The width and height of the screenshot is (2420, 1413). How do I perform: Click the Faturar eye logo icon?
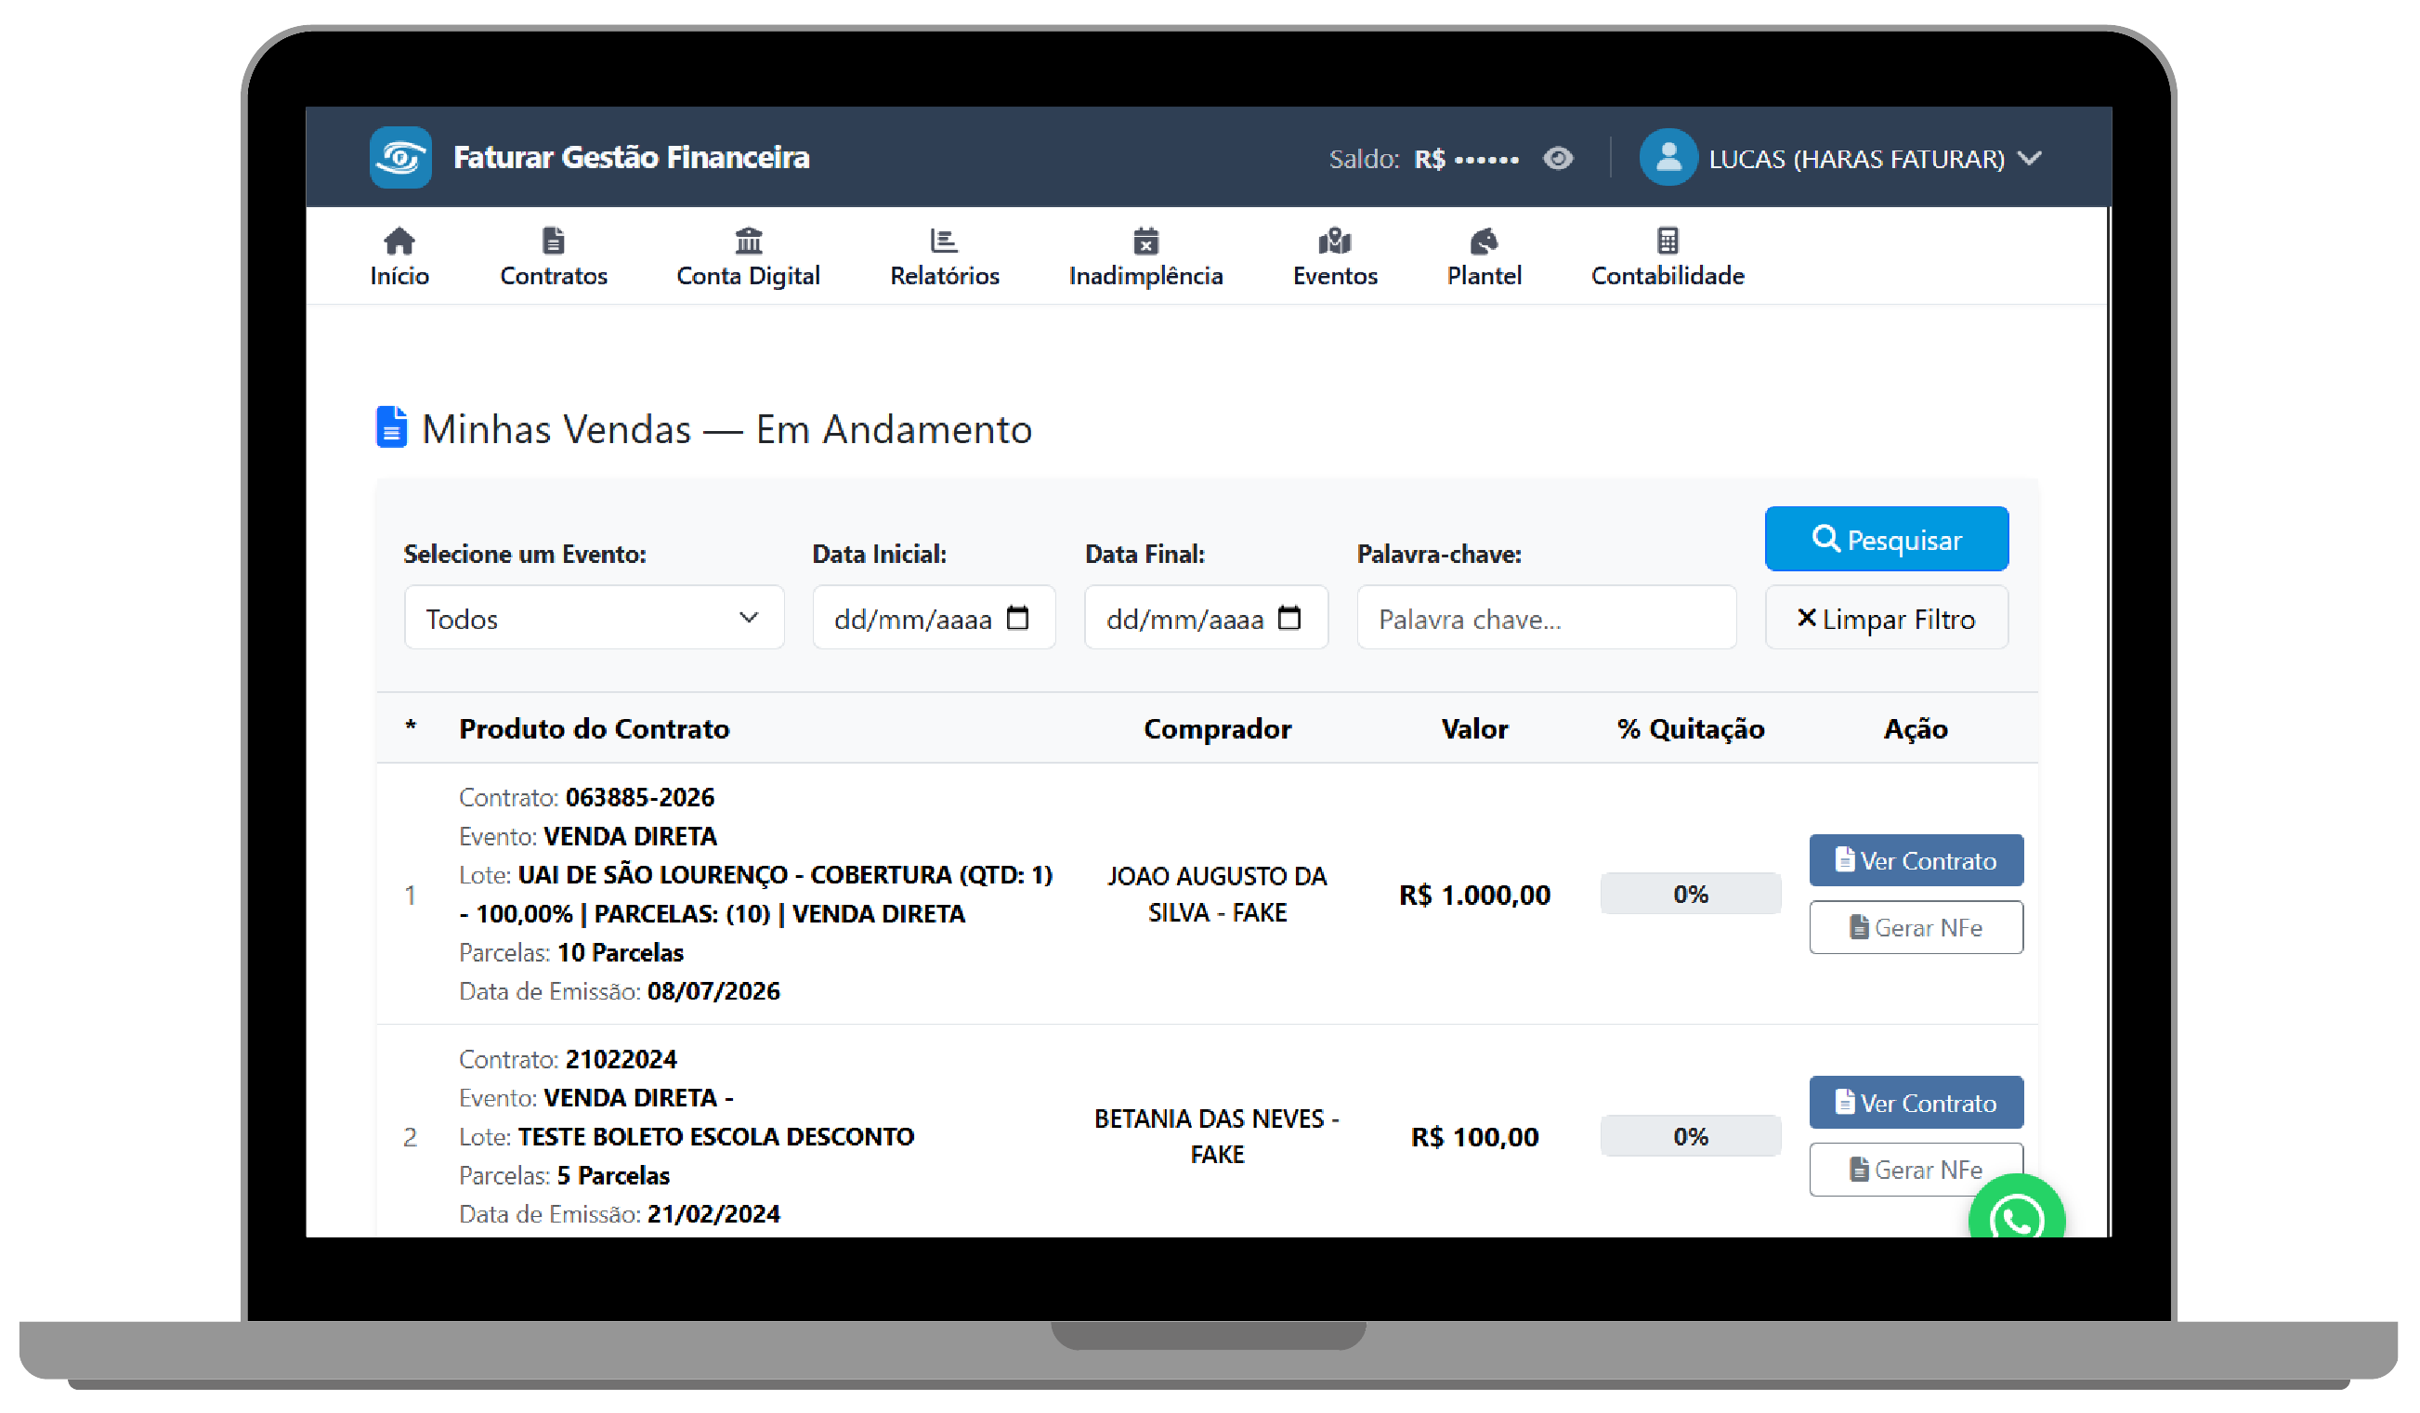[400, 158]
